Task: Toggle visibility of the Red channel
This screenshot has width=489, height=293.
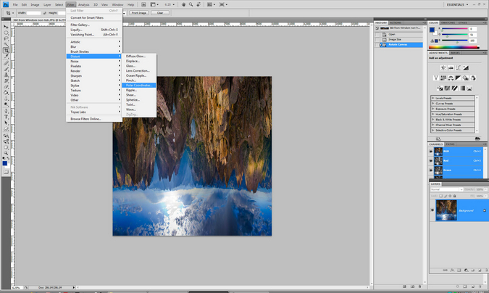Action: click(431, 161)
